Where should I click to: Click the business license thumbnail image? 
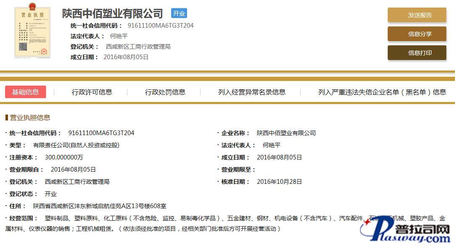tap(32, 32)
